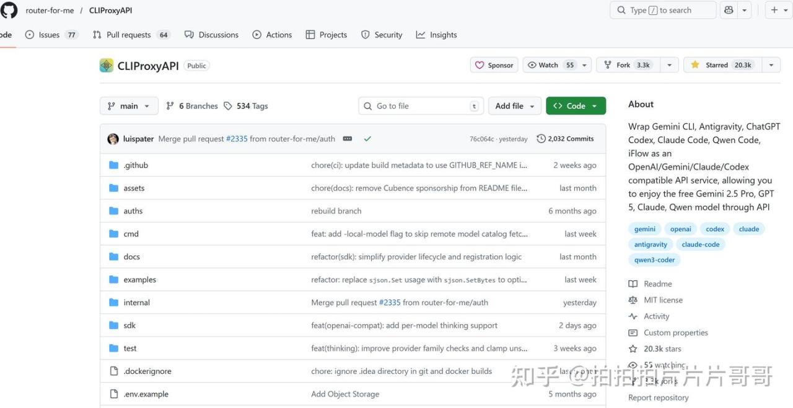Expand the commit message ellipsis icon
Viewport: 793px width, 408px height.
tap(348, 139)
